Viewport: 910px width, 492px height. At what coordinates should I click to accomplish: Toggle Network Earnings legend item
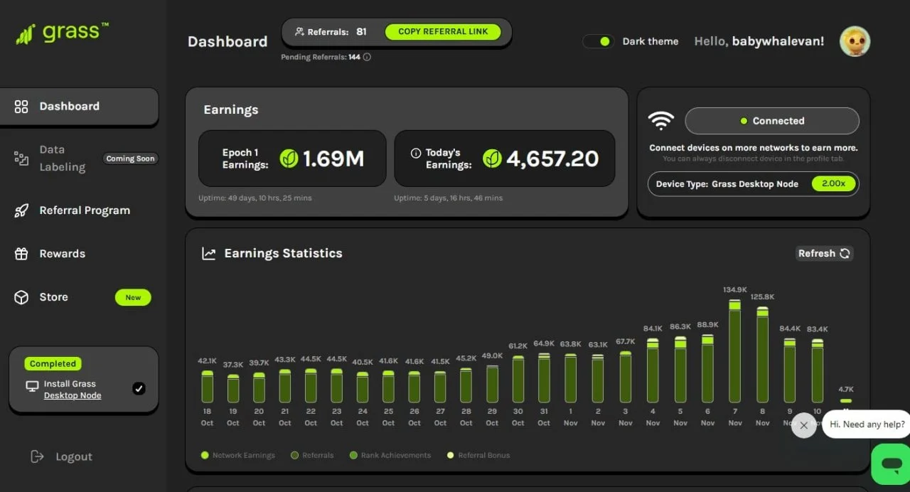238,455
